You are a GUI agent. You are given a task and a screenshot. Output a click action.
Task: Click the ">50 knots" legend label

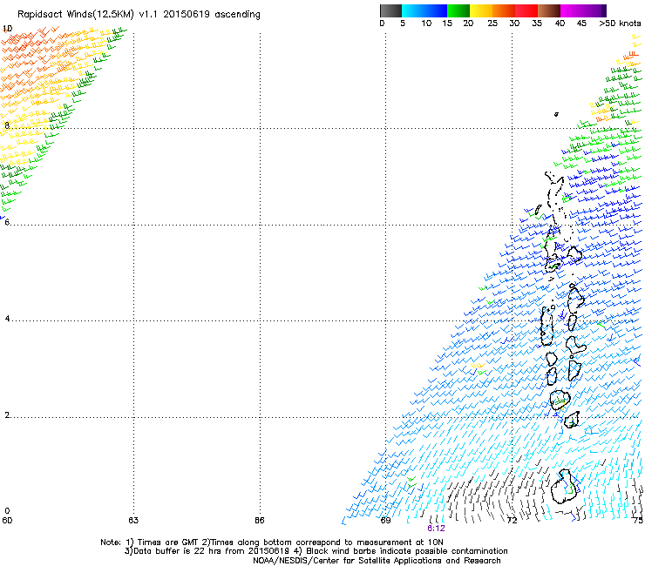[x=620, y=24]
